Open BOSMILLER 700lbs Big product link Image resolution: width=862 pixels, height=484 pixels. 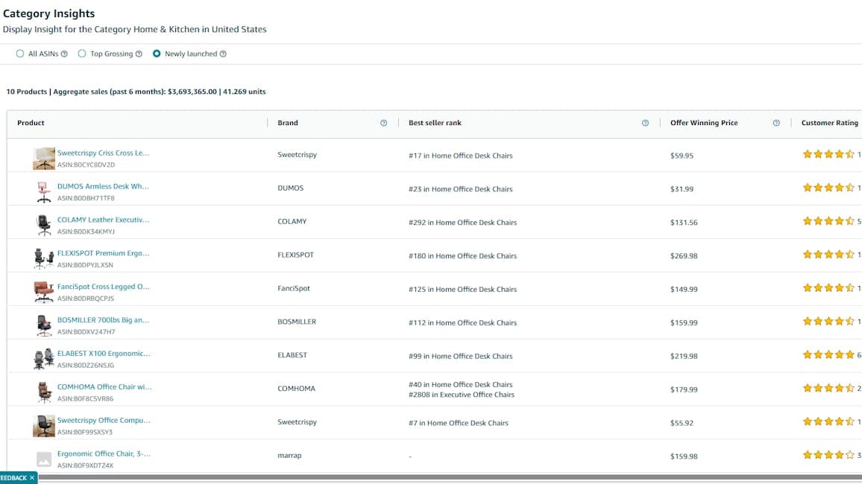(x=104, y=320)
